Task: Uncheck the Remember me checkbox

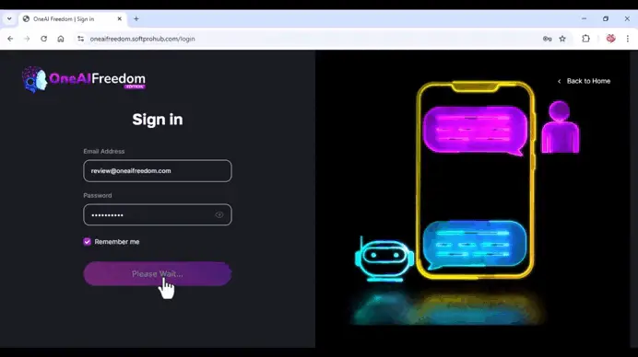Action: pos(87,242)
